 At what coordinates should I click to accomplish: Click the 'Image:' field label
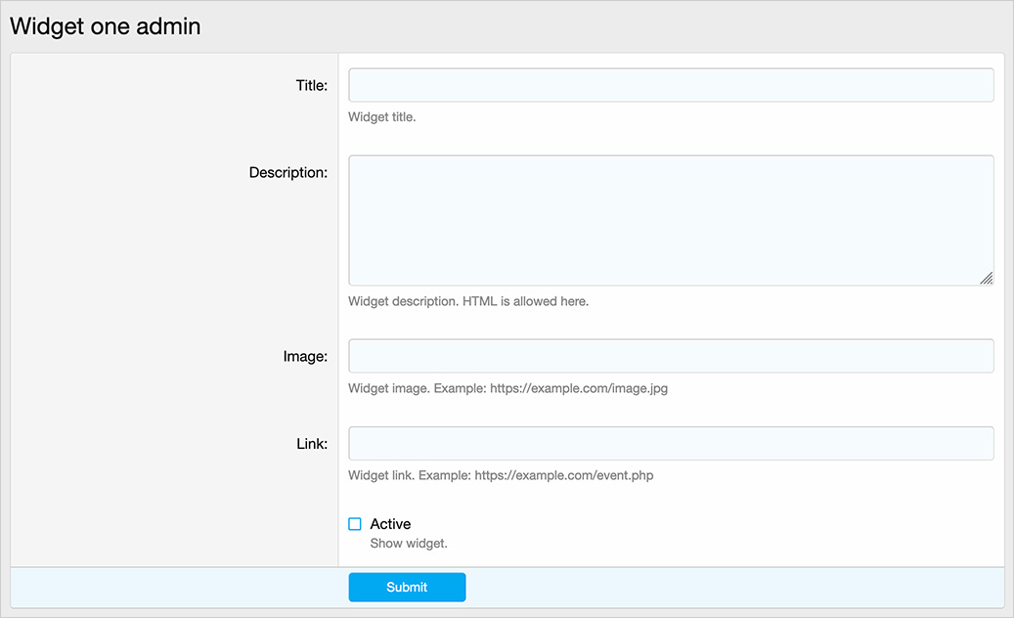pos(305,356)
